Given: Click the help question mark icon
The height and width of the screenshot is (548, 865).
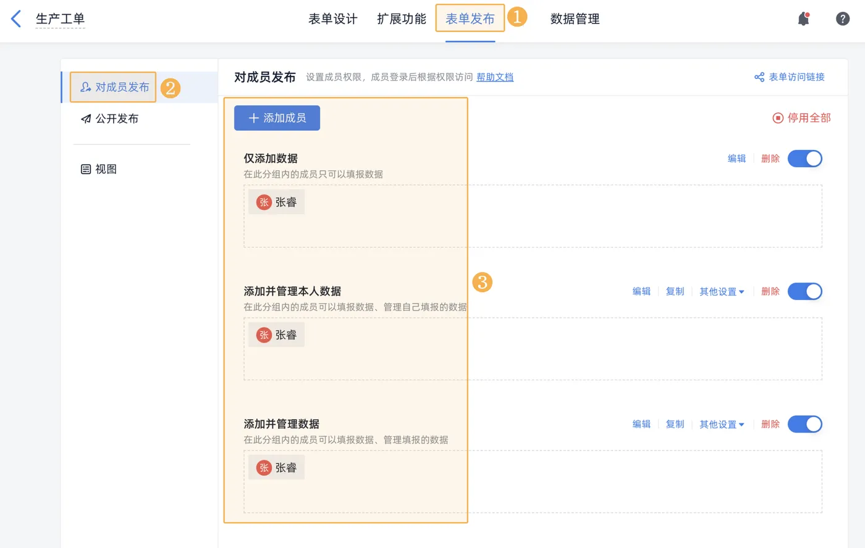Looking at the screenshot, I should click(x=843, y=19).
